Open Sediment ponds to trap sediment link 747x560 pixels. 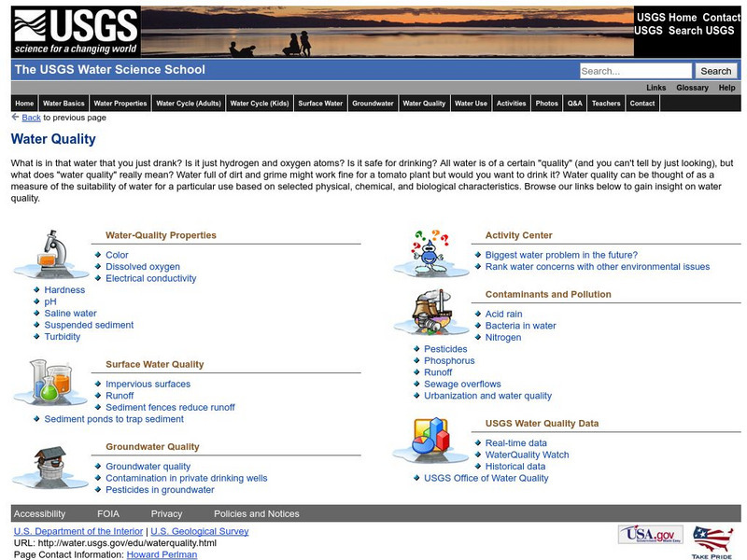point(114,419)
